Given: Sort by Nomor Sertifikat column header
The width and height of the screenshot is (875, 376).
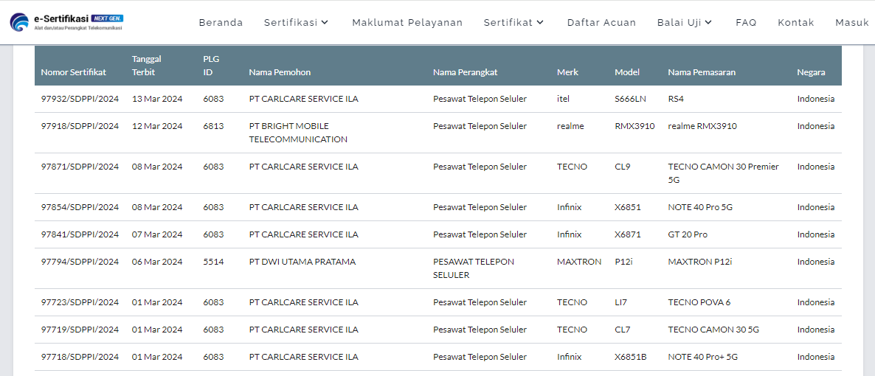Looking at the screenshot, I should pyautogui.click(x=74, y=72).
